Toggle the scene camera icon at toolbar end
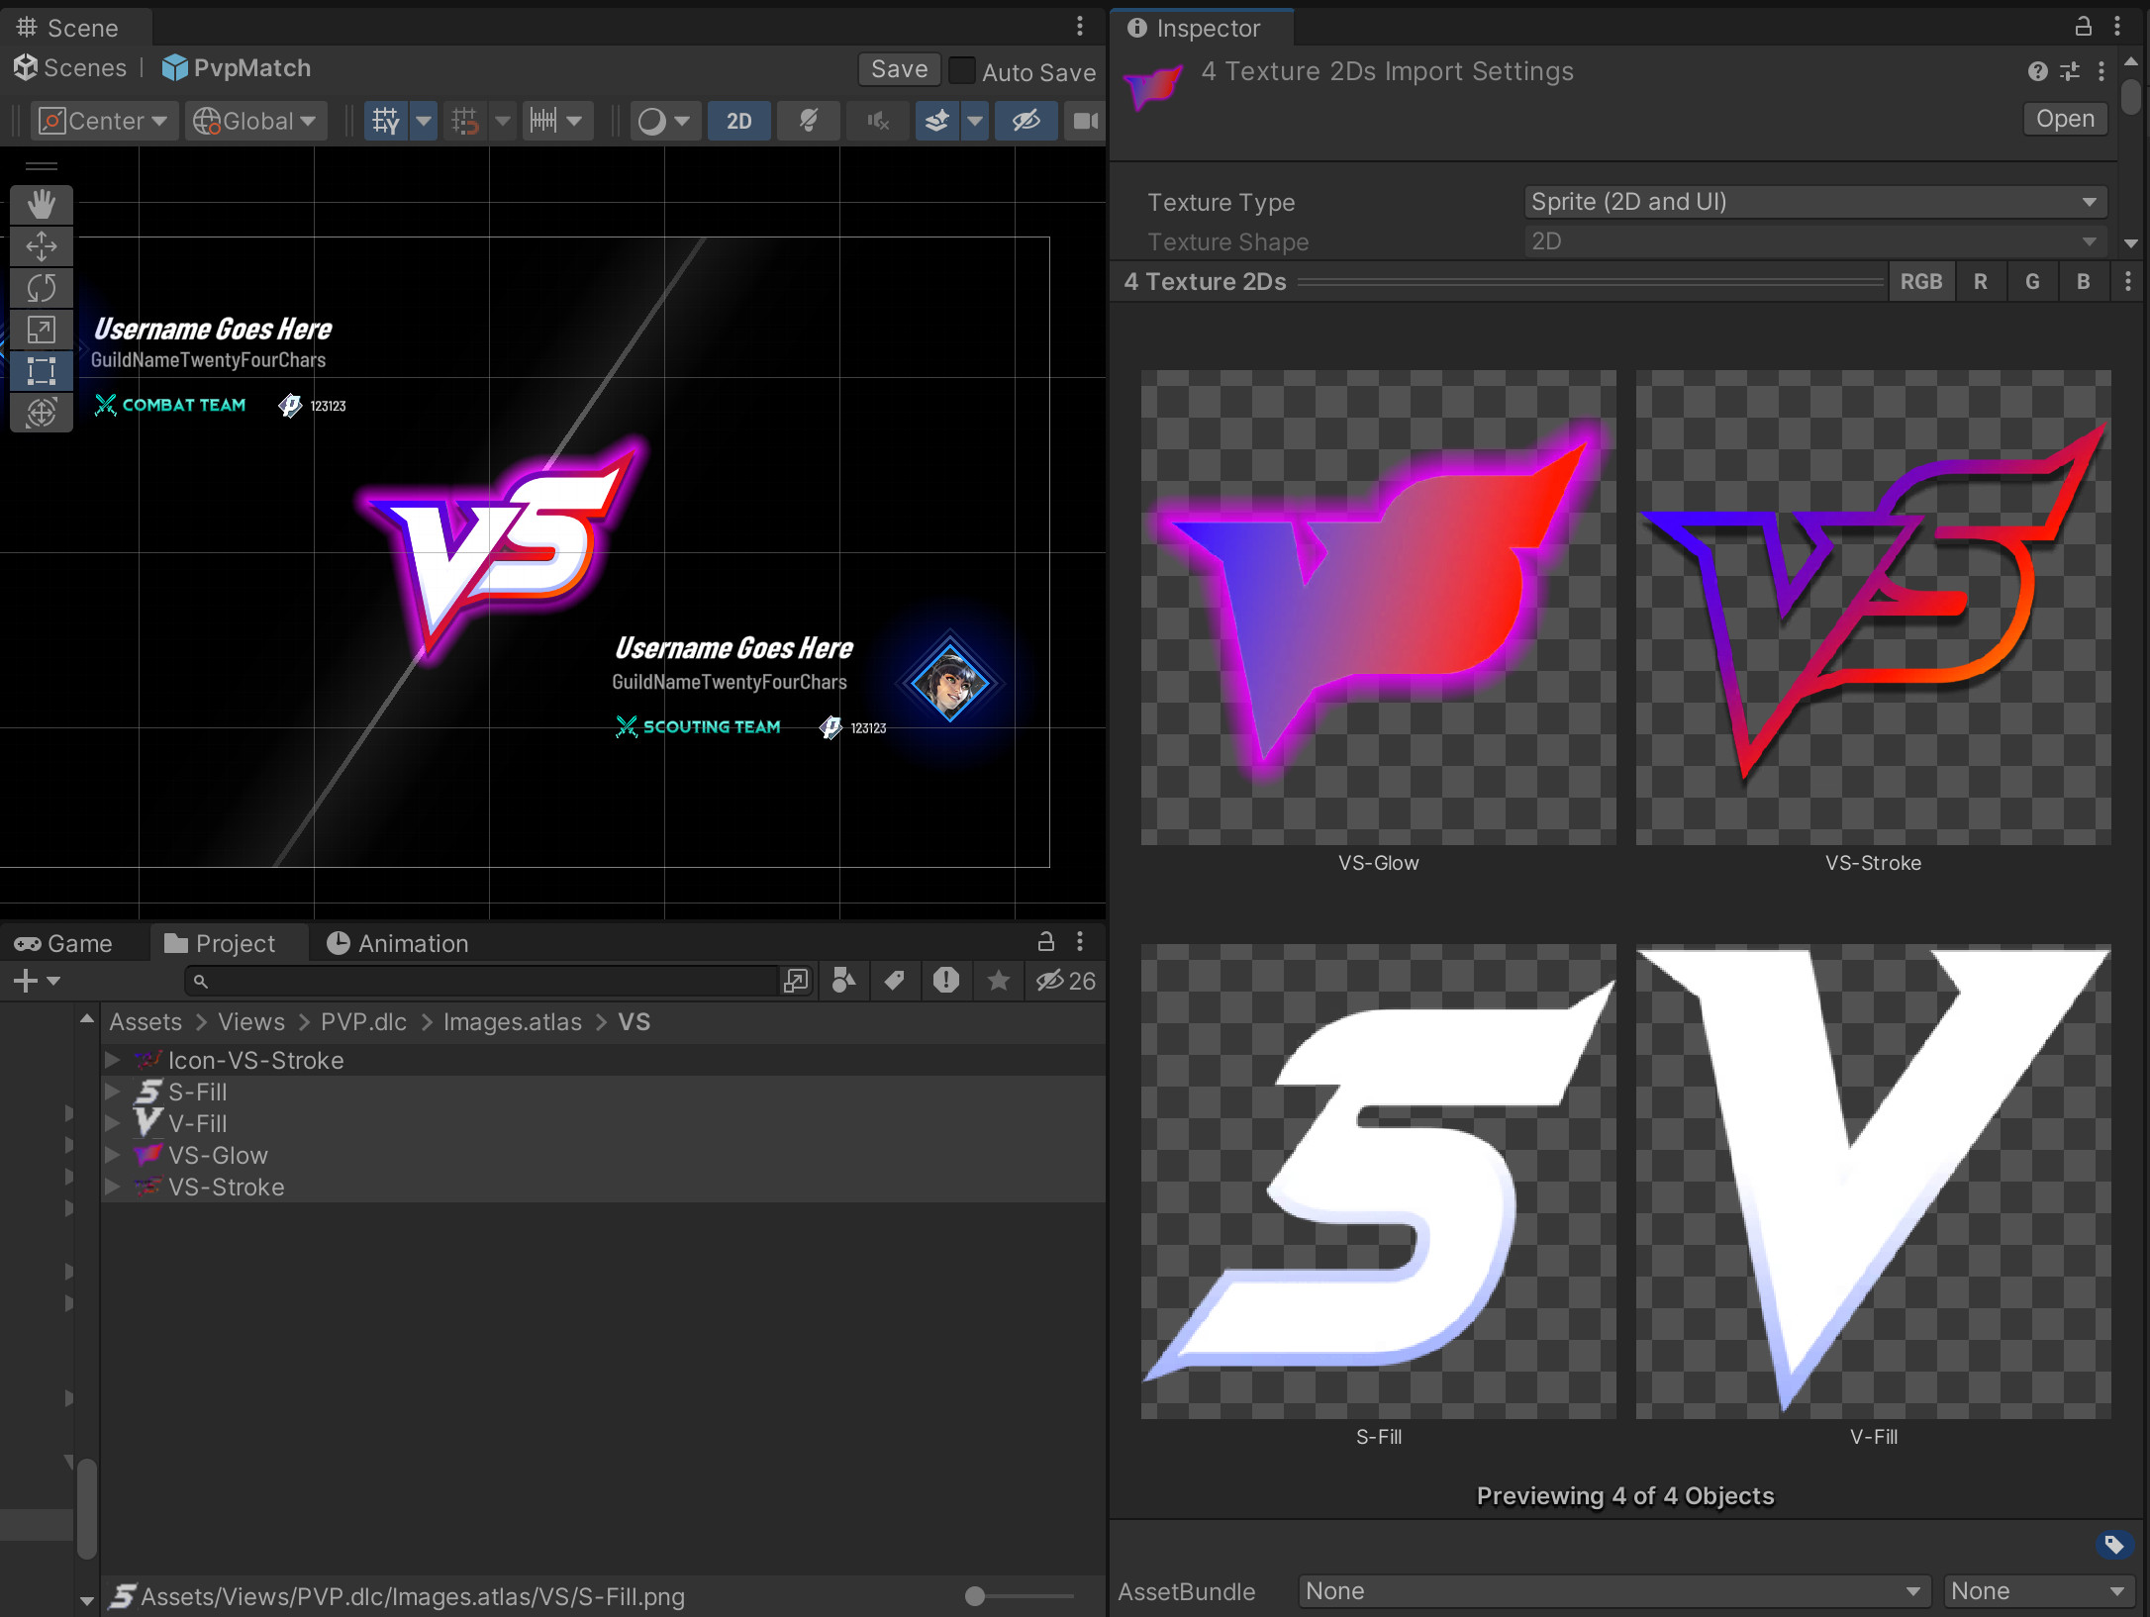The width and height of the screenshot is (2150, 1617). (x=1086, y=121)
